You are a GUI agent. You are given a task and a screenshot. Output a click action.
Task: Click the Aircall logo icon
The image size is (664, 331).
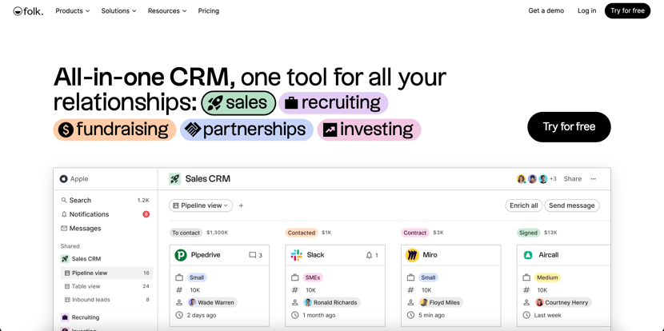(528, 255)
